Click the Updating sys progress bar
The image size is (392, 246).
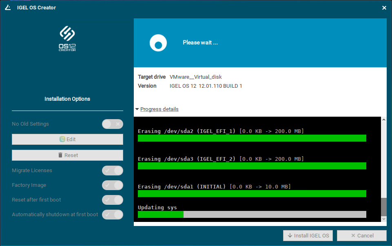click(252, 214)
